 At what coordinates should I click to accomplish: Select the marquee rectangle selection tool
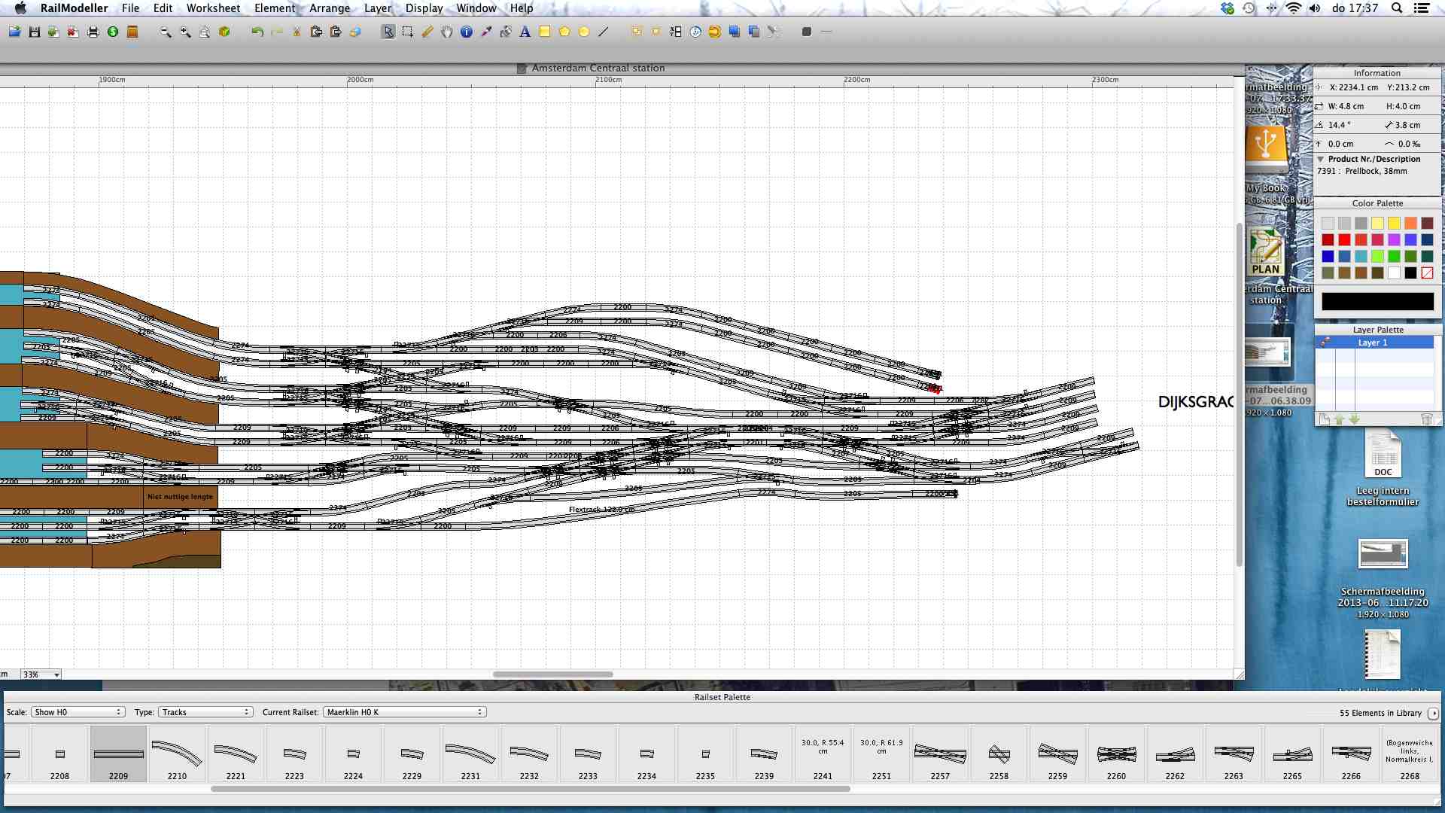click(x=408, y=32)
